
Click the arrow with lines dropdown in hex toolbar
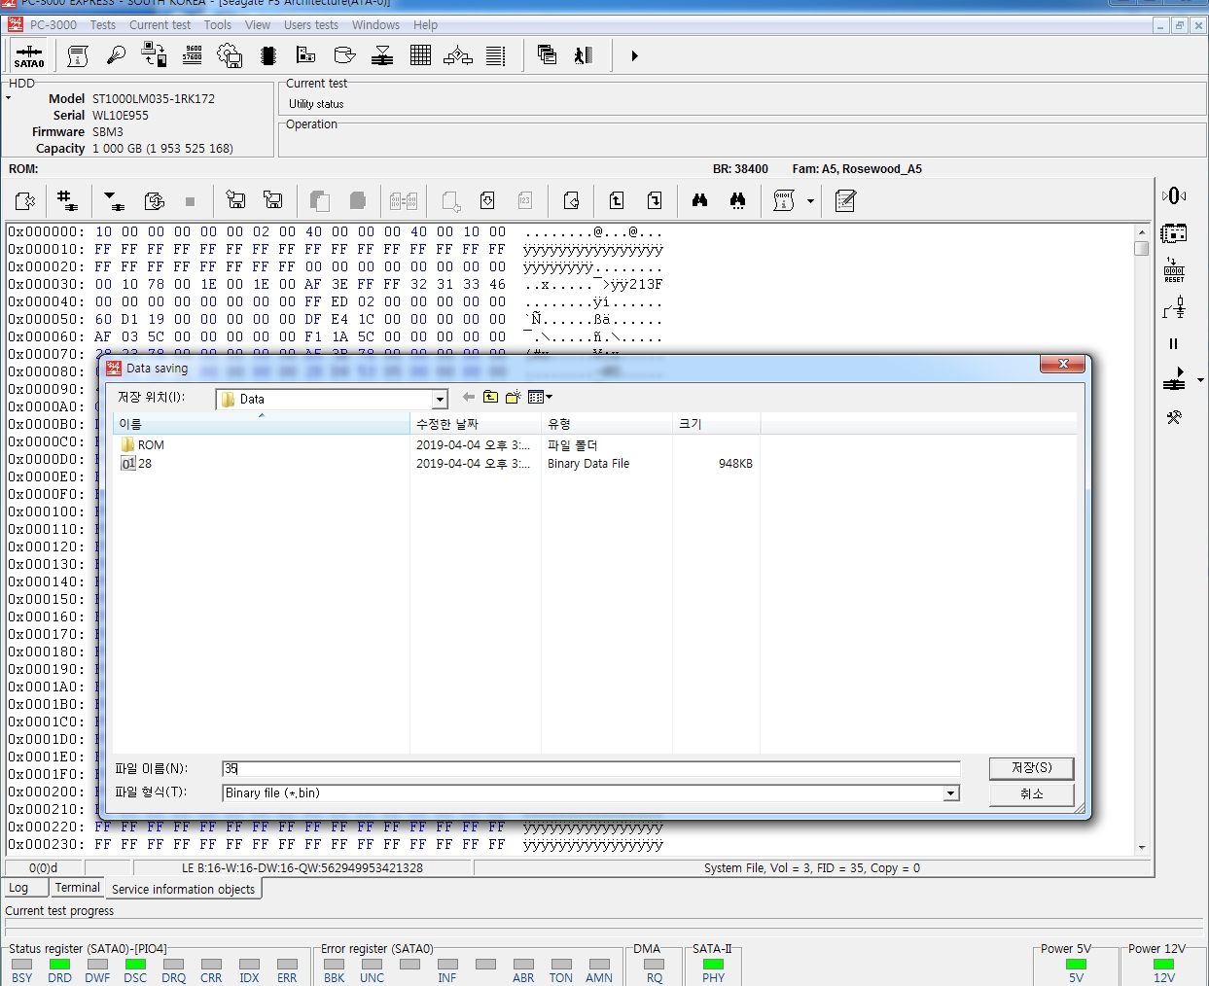pos(114,201)
